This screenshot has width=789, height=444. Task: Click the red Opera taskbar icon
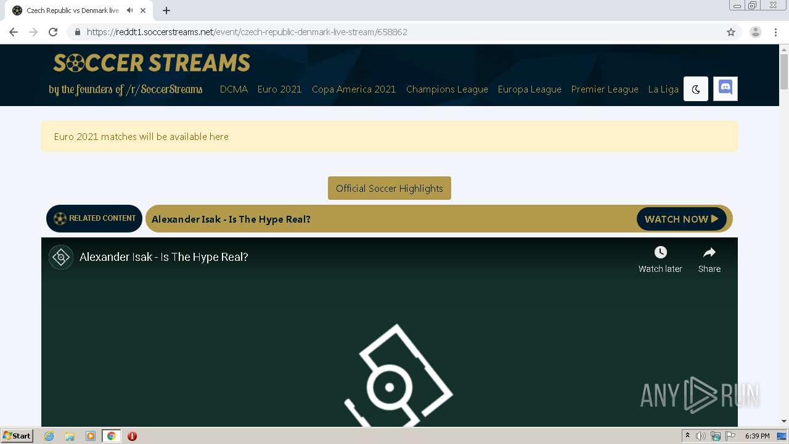click(132, 436)
